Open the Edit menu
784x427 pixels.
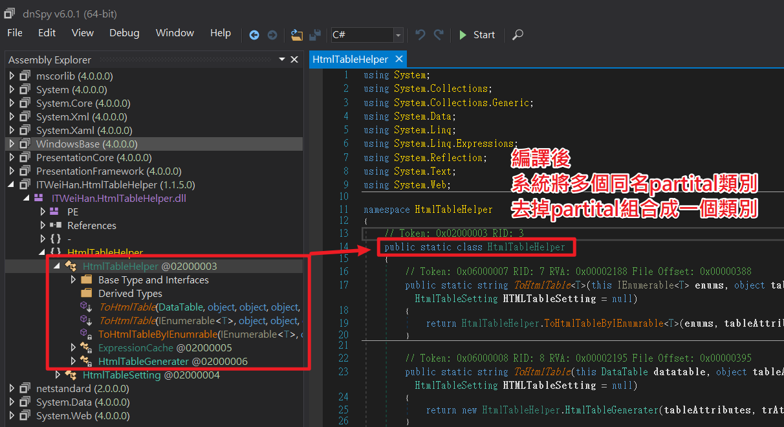tap(47, 33)
